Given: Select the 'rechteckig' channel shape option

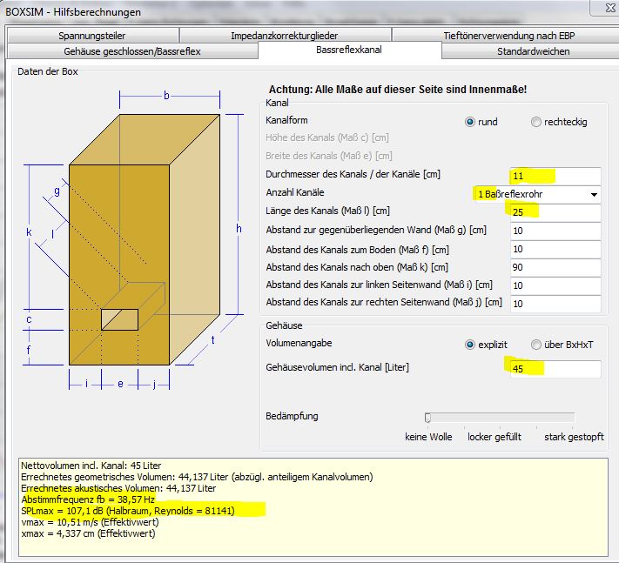Looking at the screenshot, I should (x=535, y=122).
